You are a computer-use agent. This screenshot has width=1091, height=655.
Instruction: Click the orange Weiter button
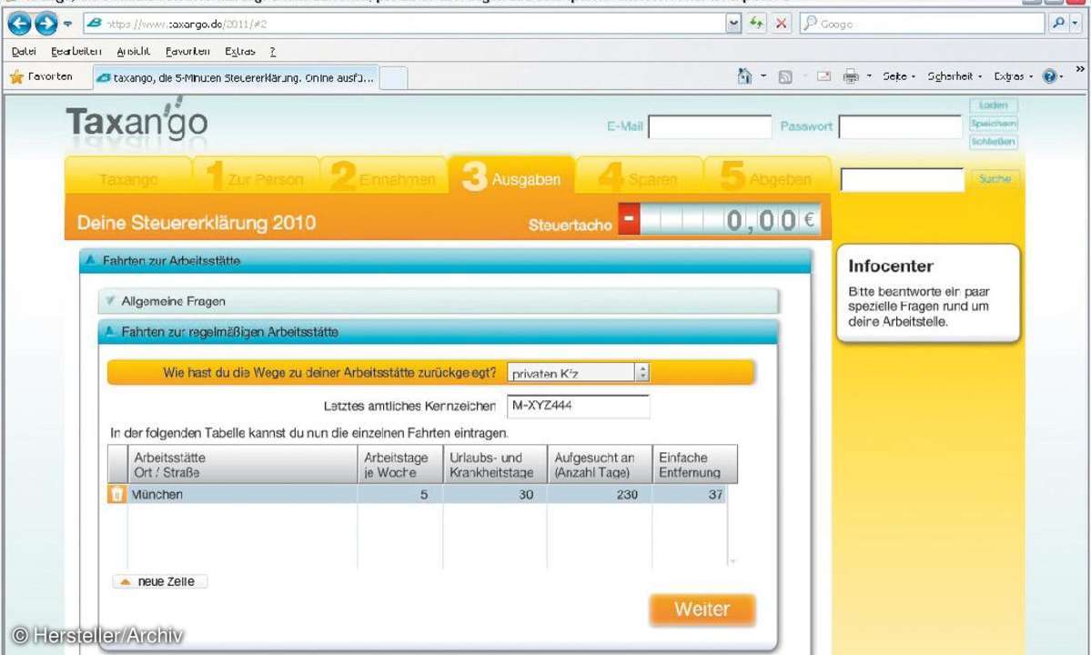[702, 610]
